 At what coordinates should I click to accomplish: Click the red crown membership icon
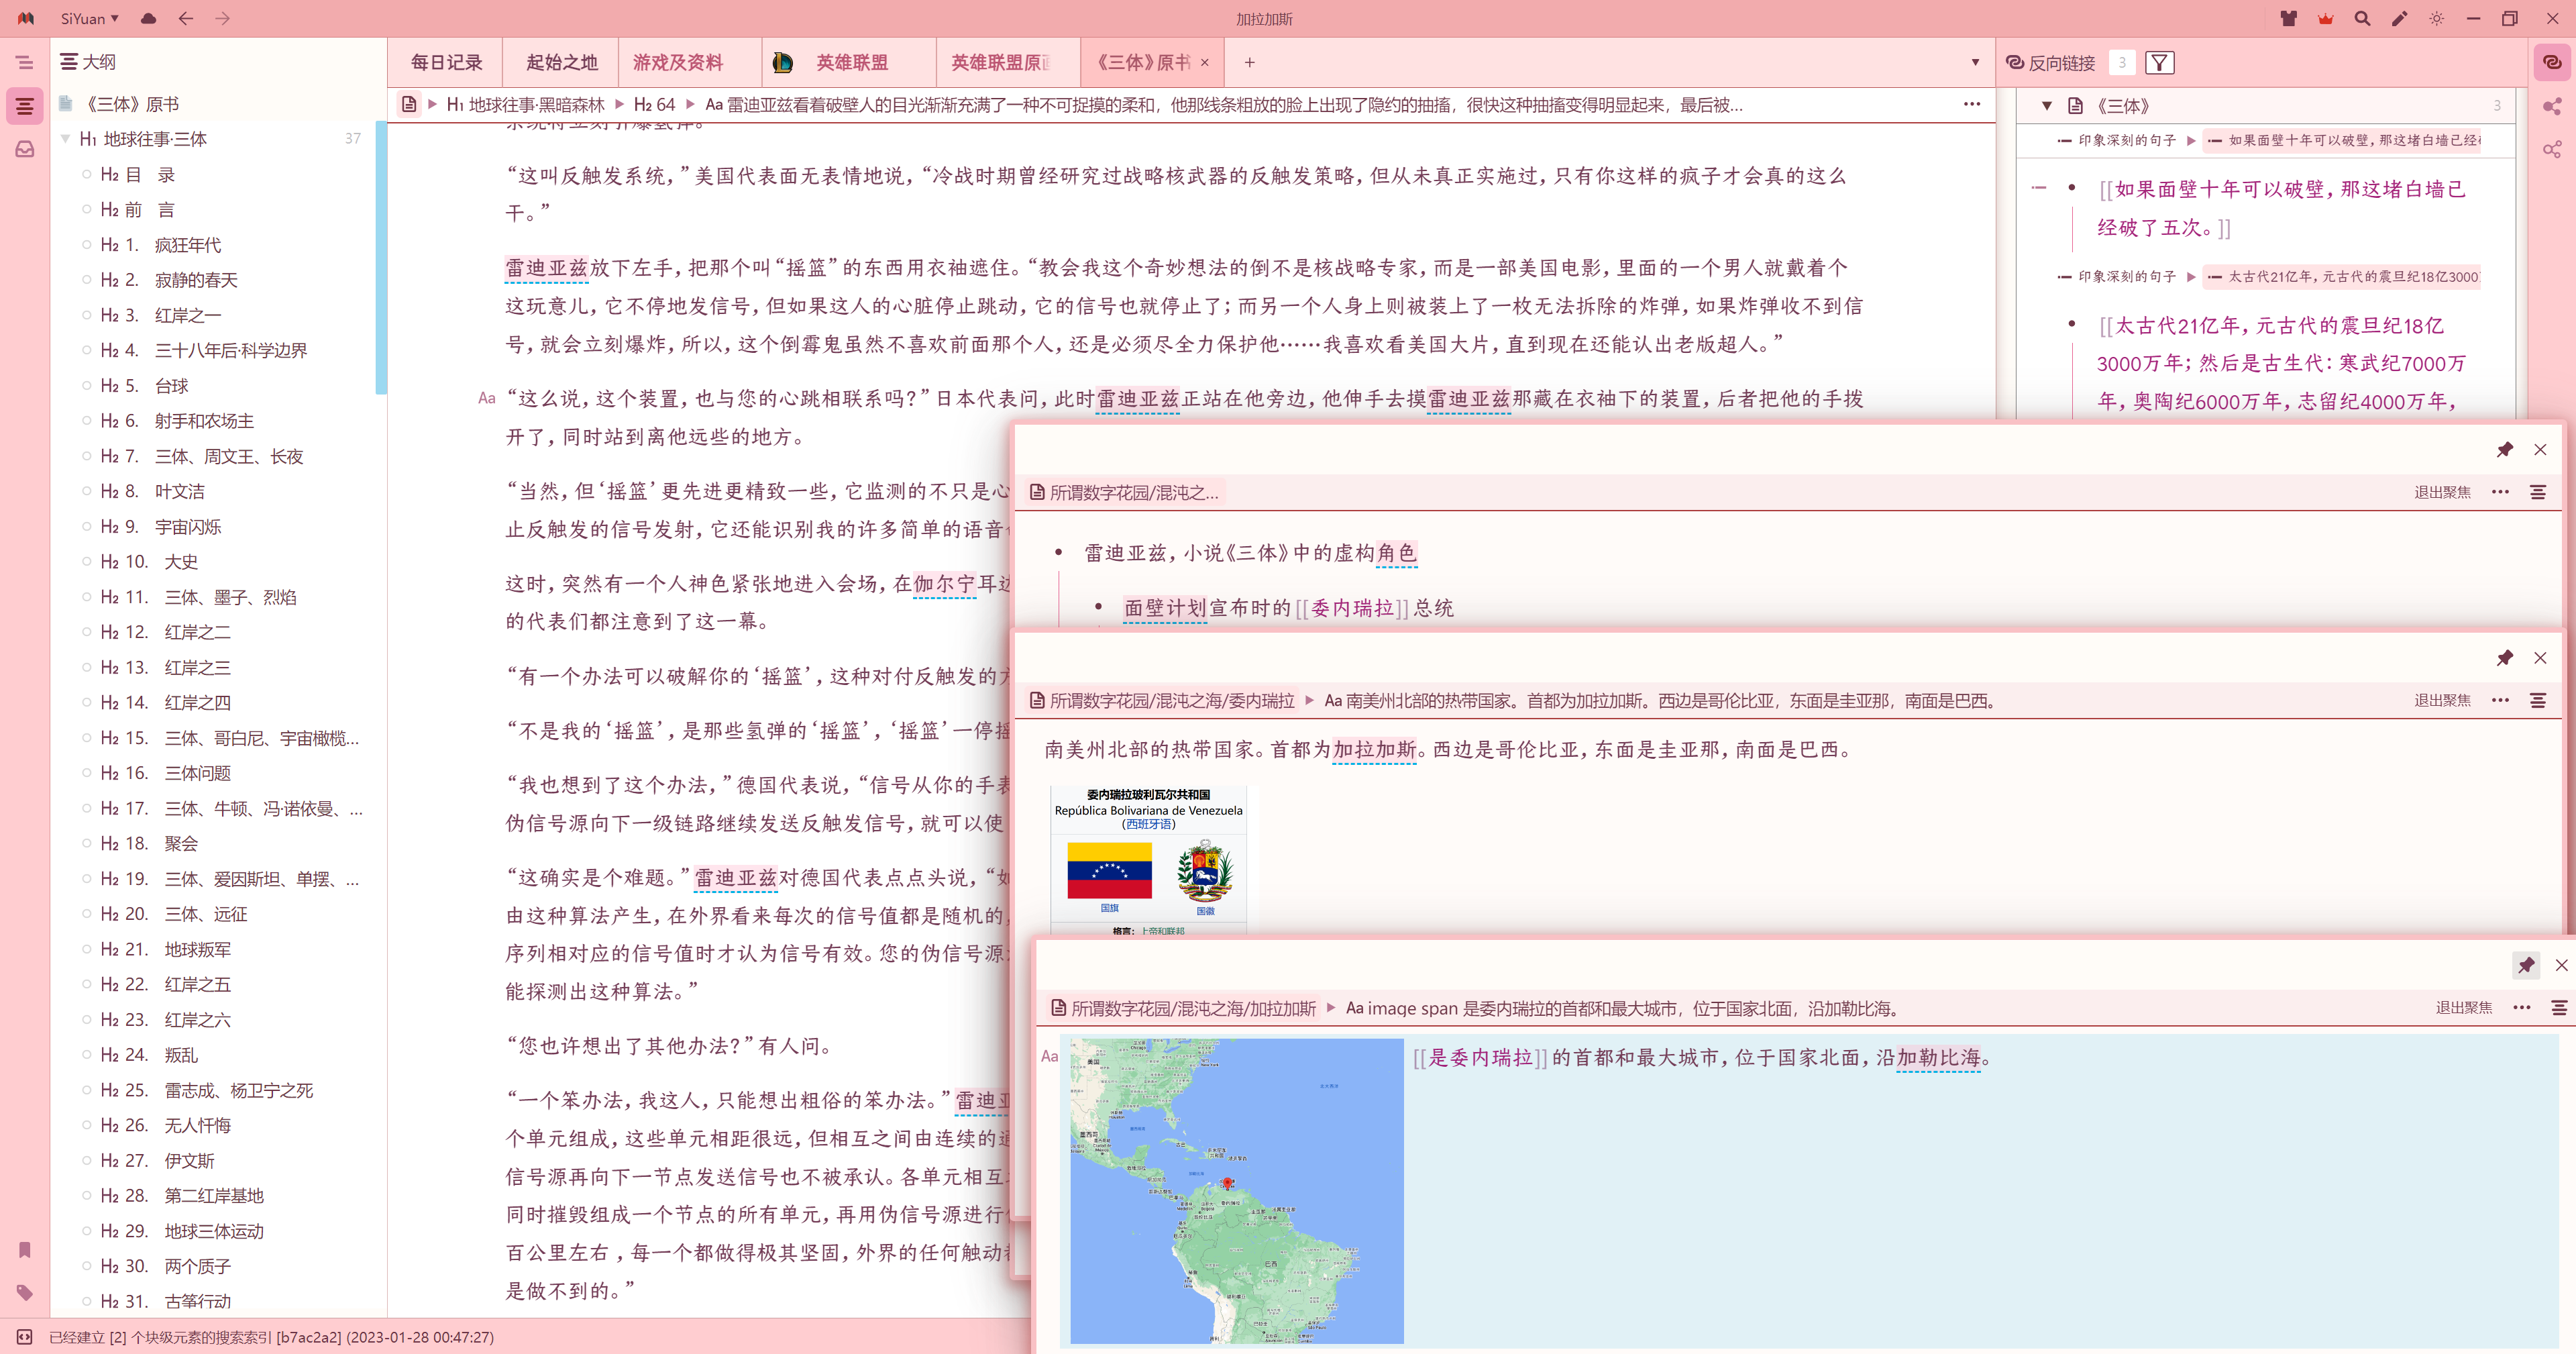click(x=2325, y=18)
